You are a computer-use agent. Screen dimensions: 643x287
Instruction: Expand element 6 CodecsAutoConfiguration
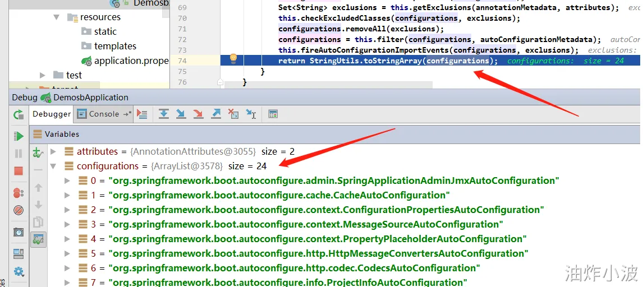click(x=67, y=268)
